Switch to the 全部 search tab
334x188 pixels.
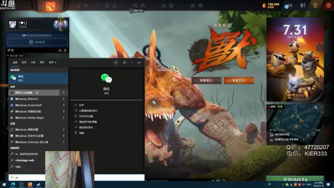click(15, 62)
